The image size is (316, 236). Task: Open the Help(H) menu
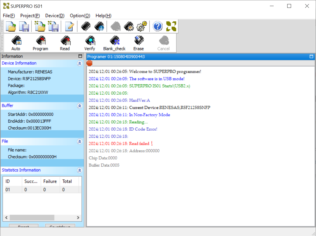point(103,16)
